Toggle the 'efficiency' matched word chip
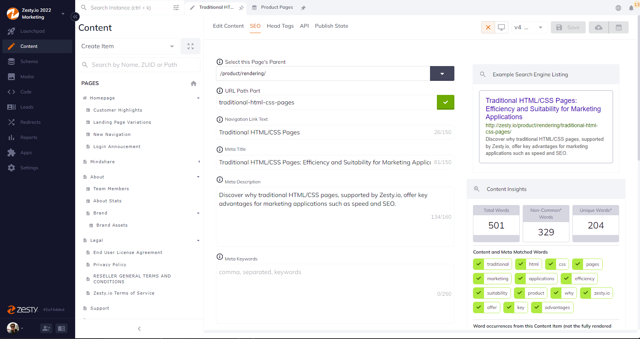The image size is (640, 339). 579,279
